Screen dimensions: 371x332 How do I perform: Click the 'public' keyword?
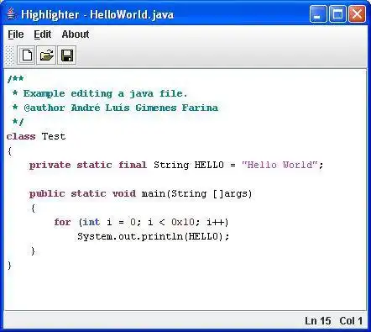[47, 194]
